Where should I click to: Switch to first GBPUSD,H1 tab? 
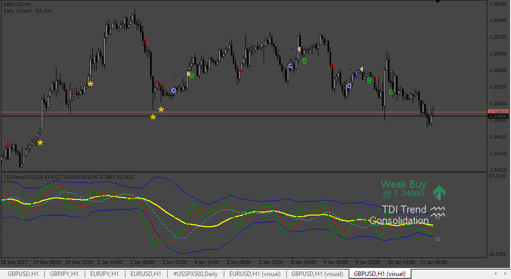point(23,274)
